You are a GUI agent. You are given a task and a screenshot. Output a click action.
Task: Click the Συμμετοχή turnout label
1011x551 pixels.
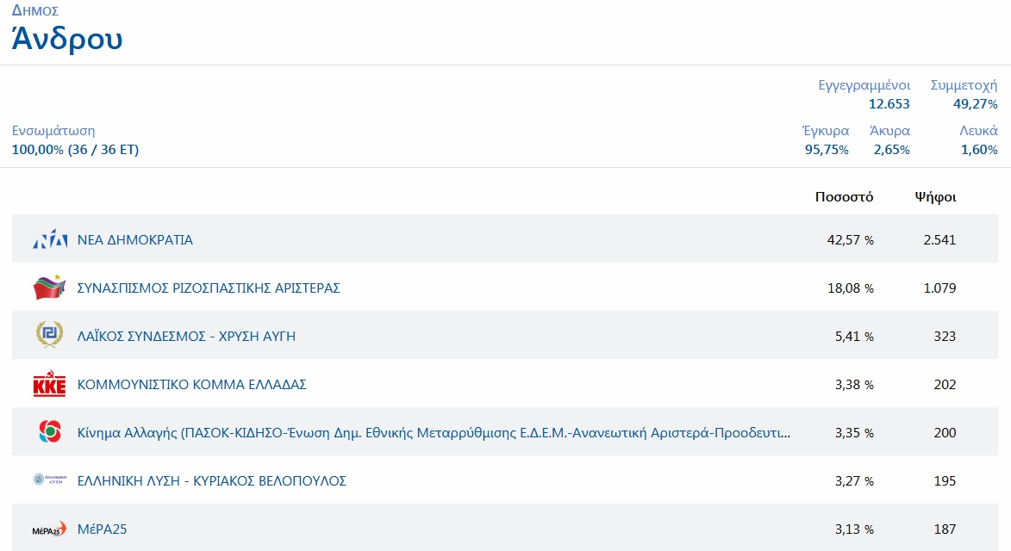coord(964,85)
